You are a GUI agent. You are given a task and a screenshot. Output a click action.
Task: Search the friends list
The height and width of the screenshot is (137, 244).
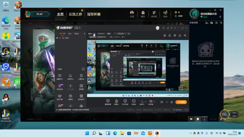[221, 23]
